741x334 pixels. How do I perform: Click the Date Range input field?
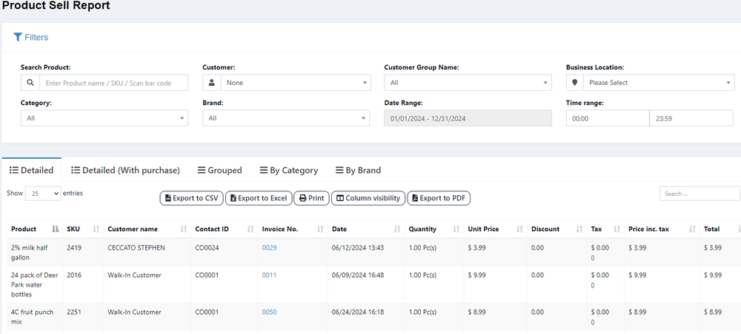(x=468, y=118)
